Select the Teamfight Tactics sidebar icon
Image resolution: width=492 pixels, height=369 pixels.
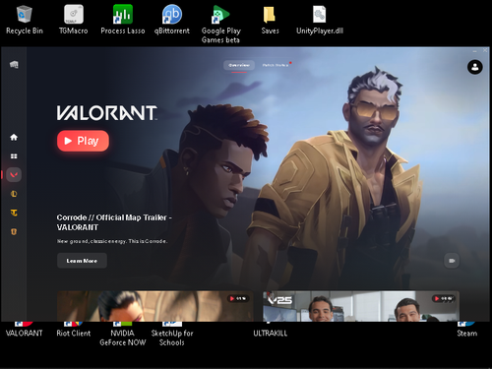click(x=14, y=213)
